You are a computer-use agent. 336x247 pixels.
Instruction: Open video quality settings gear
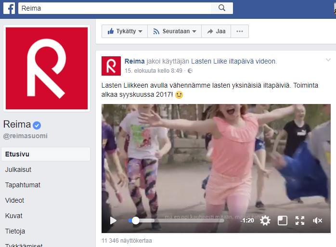(265, 221)
